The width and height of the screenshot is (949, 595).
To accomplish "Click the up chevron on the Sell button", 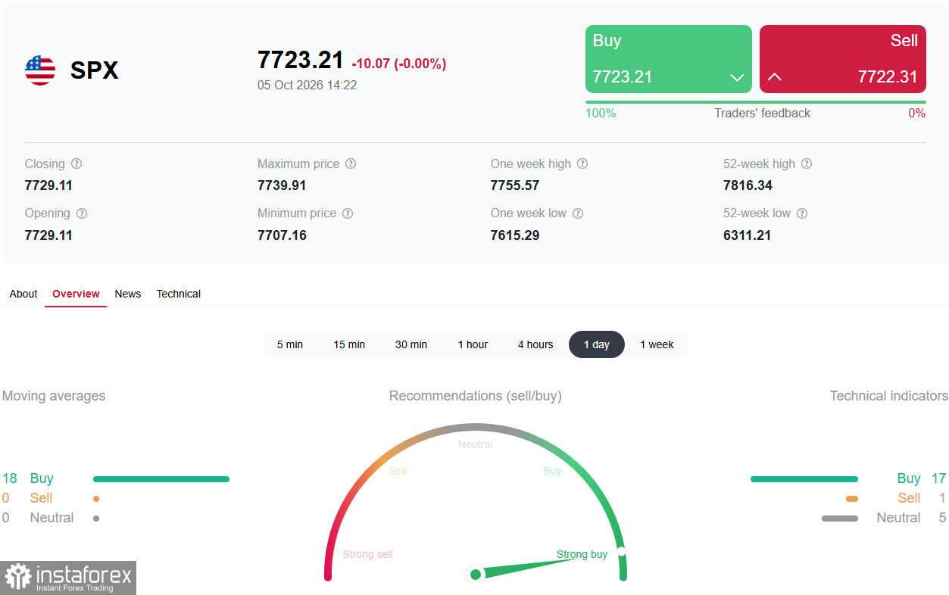I will pos(775,77).
